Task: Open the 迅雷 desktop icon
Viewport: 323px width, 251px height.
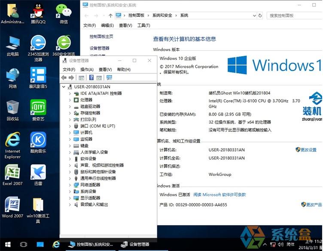Action: coord(38,174)
